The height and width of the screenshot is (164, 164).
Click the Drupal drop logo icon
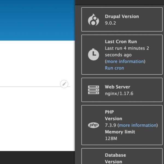(x=93, y=20)
